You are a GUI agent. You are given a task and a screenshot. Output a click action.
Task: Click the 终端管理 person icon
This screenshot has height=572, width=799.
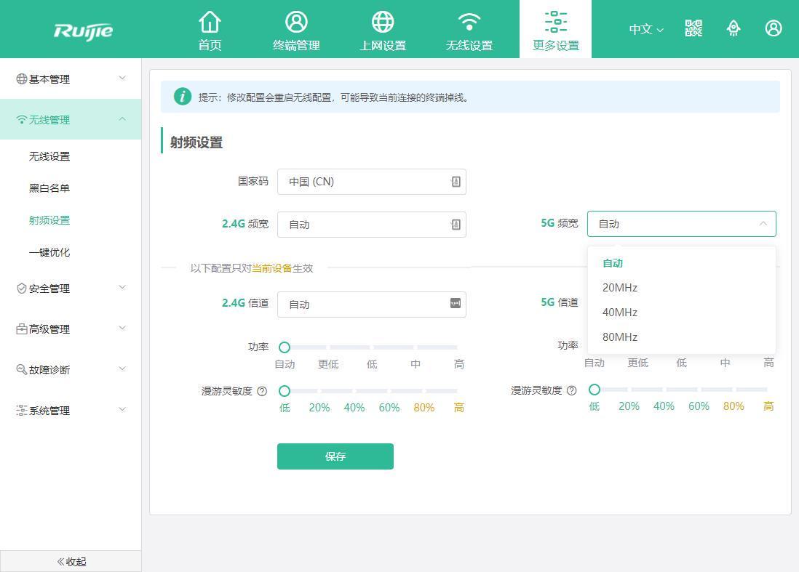[x=296, y=22]
